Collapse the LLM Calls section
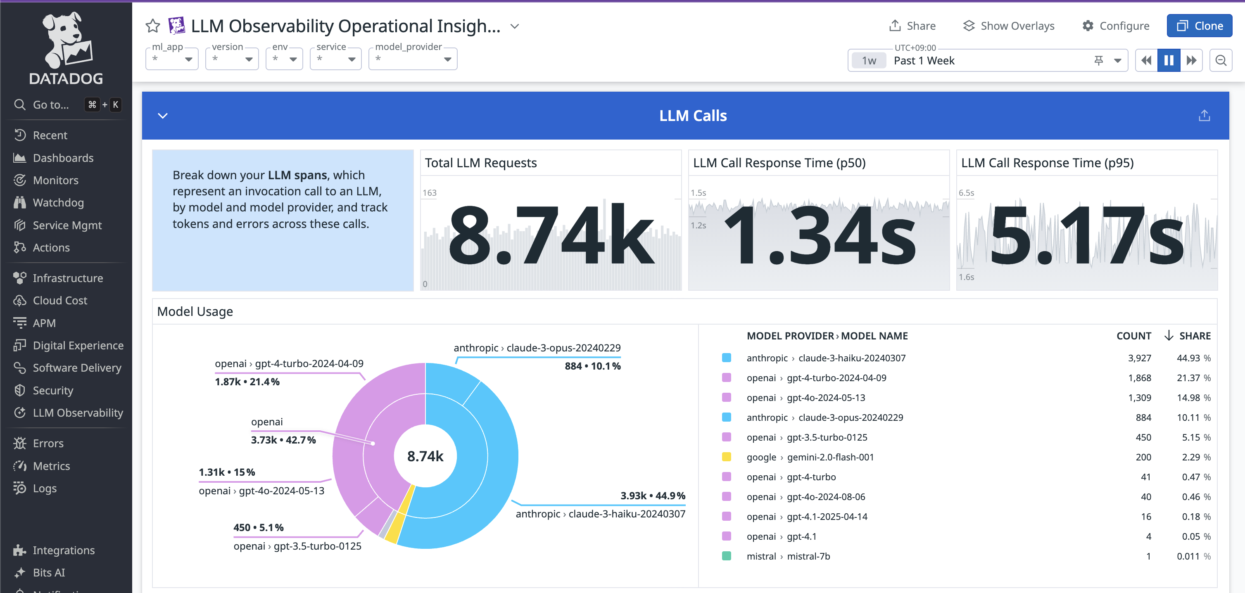 click(163, 116)
